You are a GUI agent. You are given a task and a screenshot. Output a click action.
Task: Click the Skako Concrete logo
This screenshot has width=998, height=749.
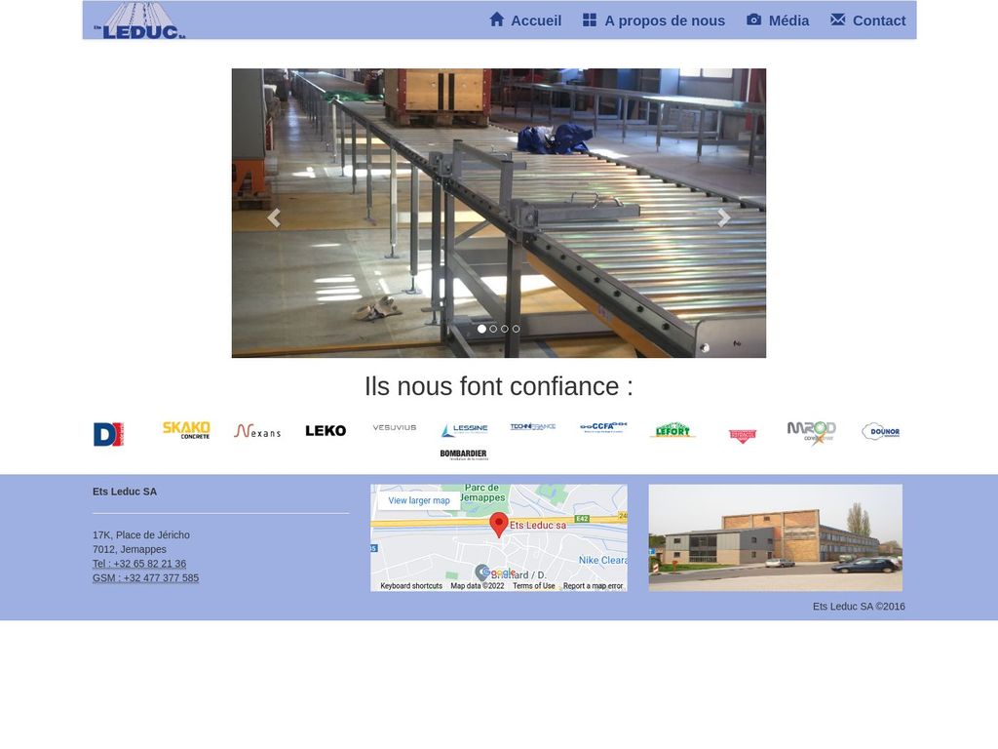pos(186,430)
